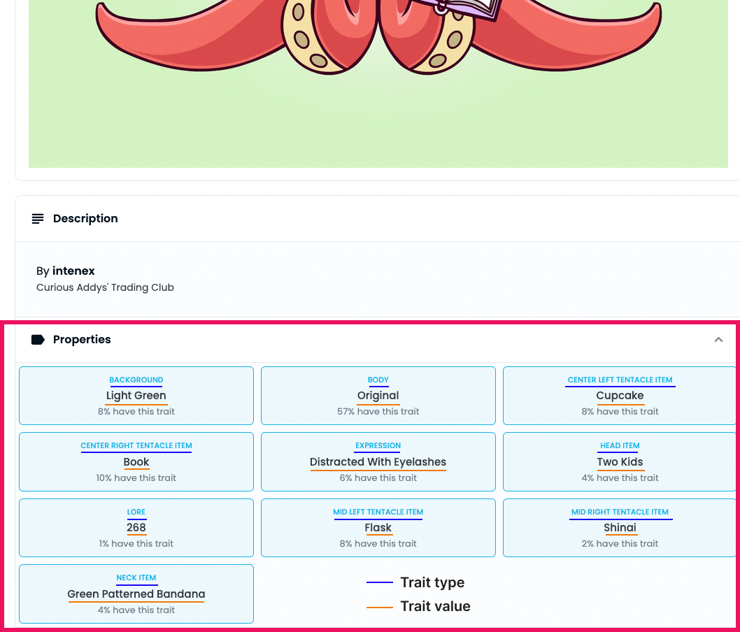Click the Description section header
The width and height of the screenshot is (740, 632).
(85, 219)
